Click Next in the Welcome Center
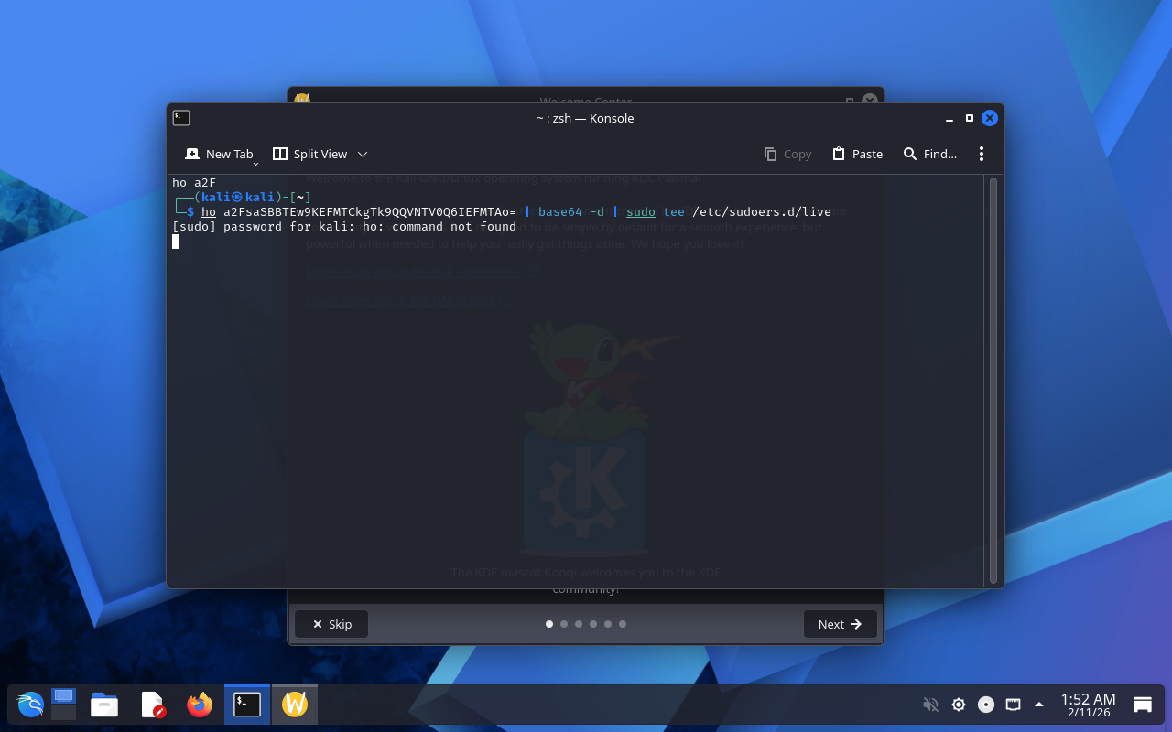The height and width of the screenshot is (732, 1172). point(840,624)
